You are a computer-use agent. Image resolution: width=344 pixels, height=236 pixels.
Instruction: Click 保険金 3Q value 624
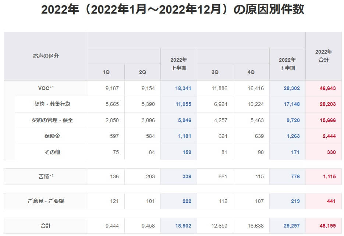coord(223,136)
